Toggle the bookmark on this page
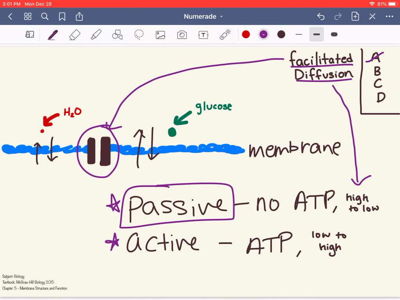This screenshot has height=300, width=400. pos(62,16)
